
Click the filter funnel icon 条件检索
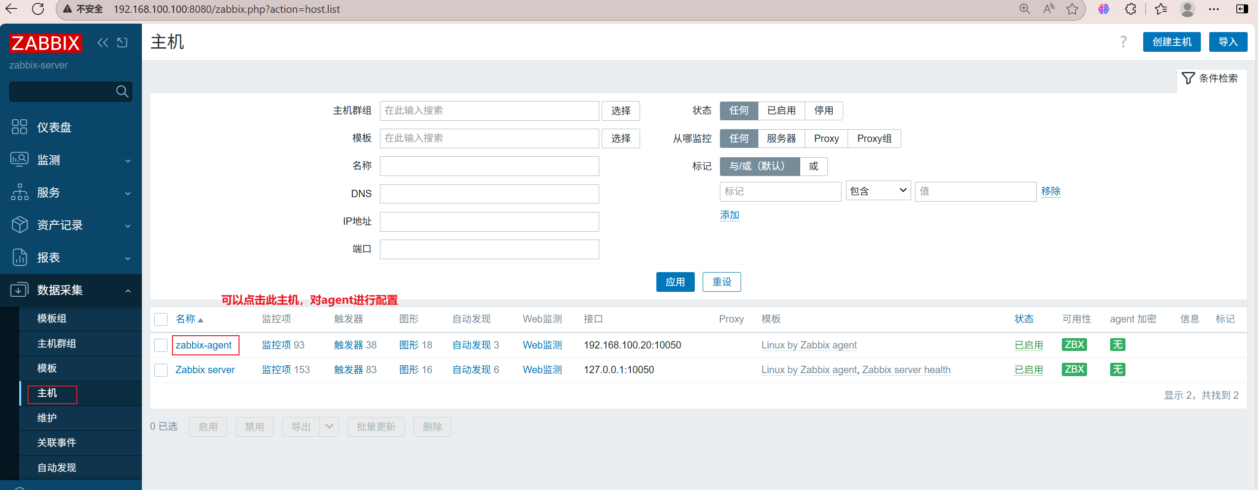1188,78
